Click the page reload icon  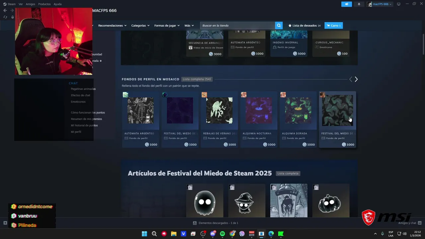(x=5, y=17)
